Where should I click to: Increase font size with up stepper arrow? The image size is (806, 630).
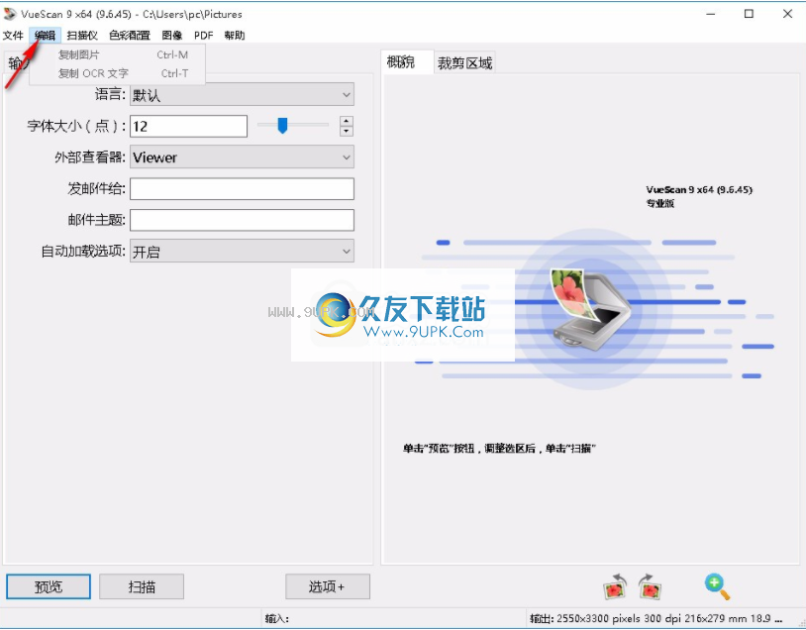[347, 121]
